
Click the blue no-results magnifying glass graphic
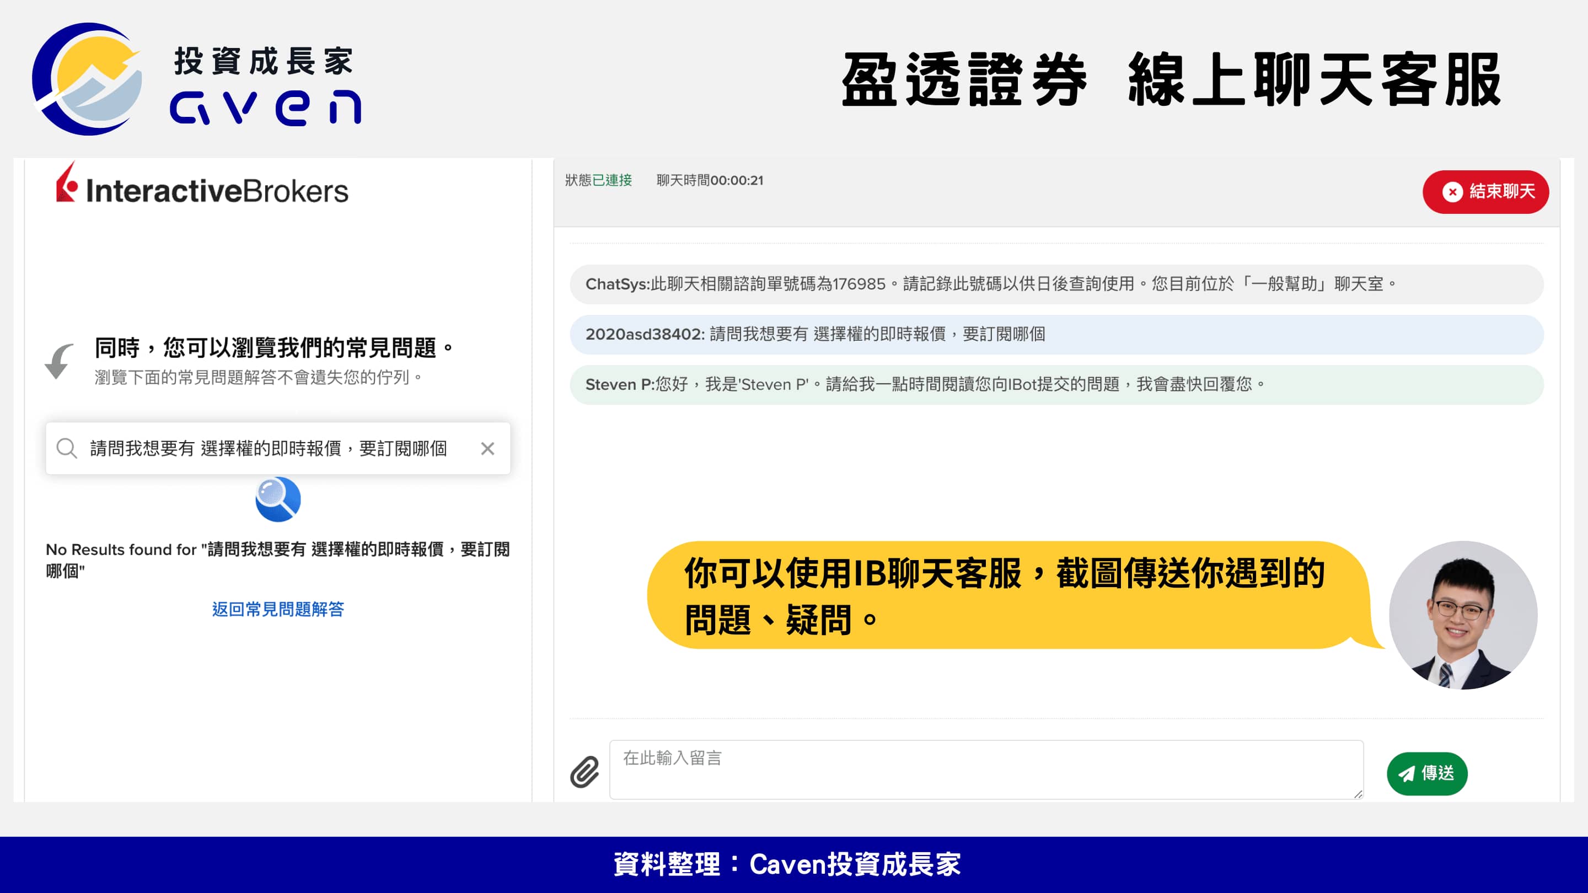click(x=278, y=499)
